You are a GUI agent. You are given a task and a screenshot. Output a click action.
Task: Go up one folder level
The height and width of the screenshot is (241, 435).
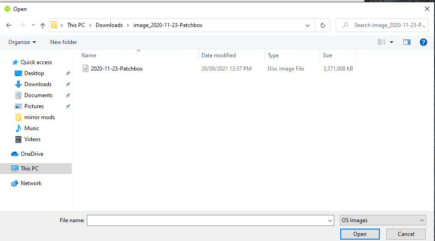pos(43,25)
